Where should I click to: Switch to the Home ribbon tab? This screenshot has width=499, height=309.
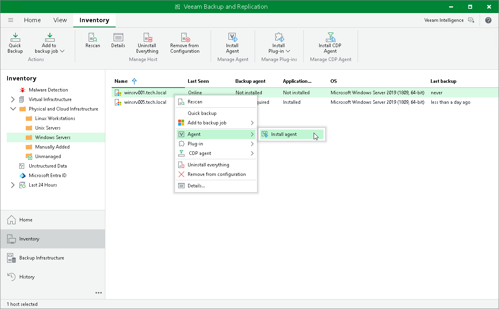coord(32,20)
